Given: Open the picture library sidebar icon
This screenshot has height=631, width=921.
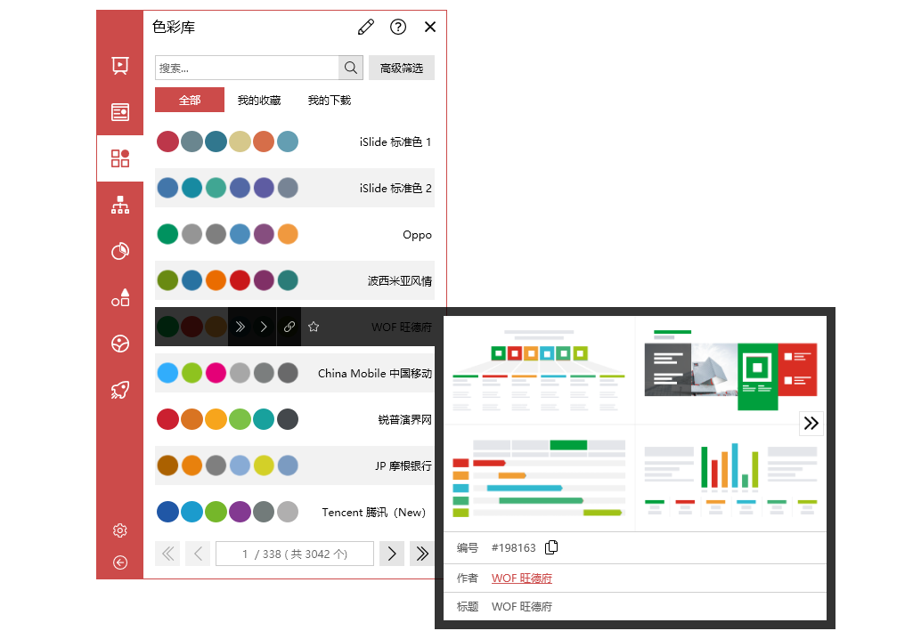Looking at the screenshot, I should pos(120,344).
